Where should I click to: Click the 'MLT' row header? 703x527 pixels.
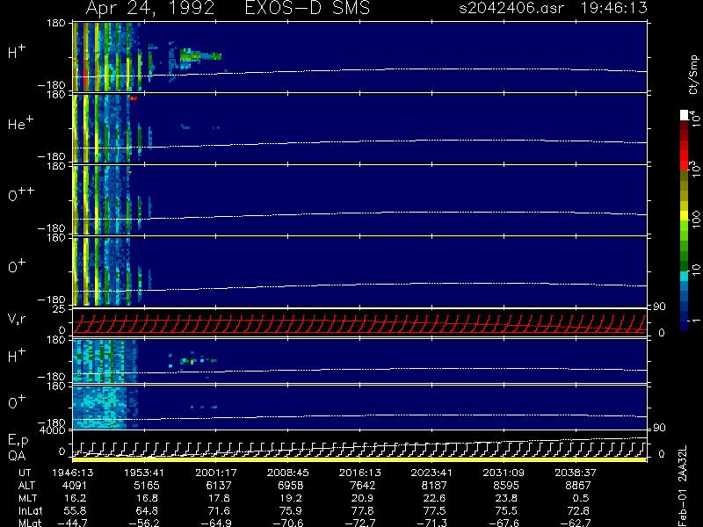click(27, 498)
